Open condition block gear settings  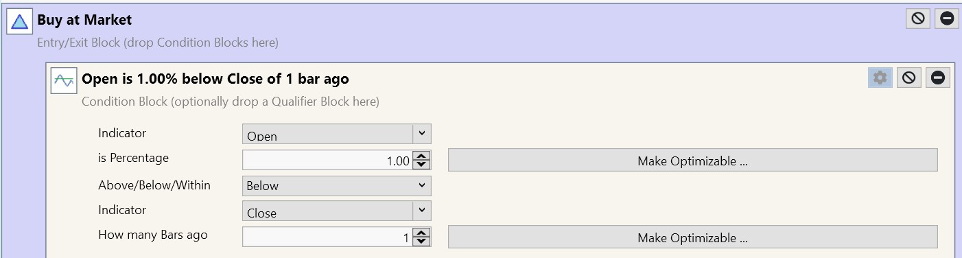click(x=880, y=78)
